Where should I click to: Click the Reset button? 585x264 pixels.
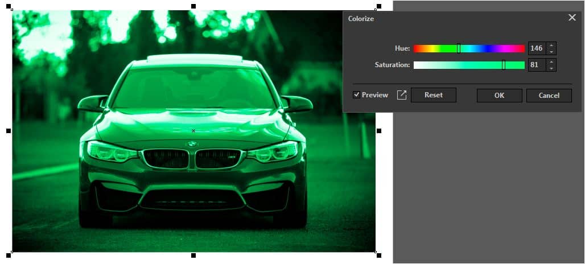tap(434, 95)
